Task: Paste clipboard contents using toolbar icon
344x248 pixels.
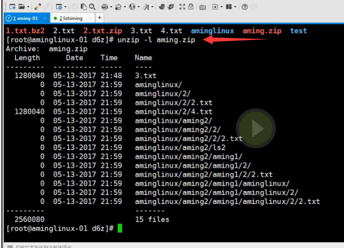Action: [x=84, y=7]
